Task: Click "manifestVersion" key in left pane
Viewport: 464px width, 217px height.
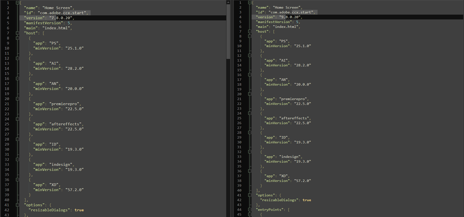Action: coord(44,23)
